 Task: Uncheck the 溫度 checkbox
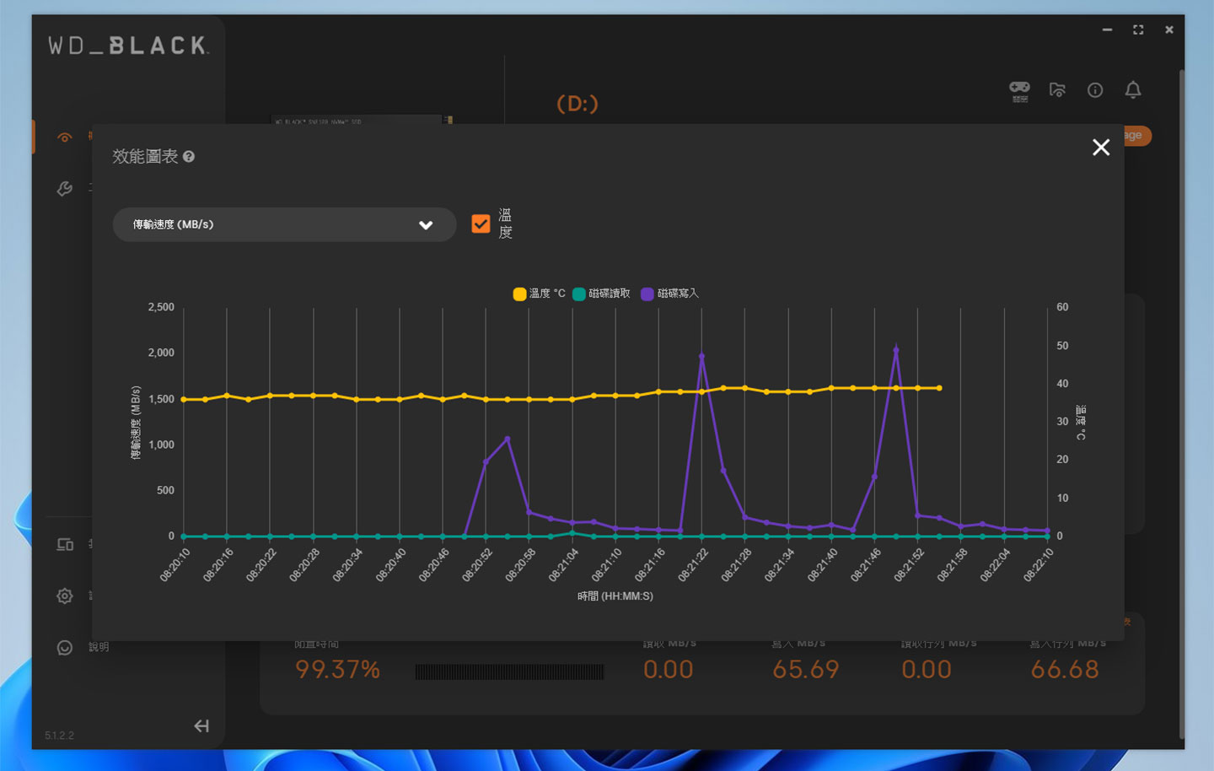click(x=481, y=224)
